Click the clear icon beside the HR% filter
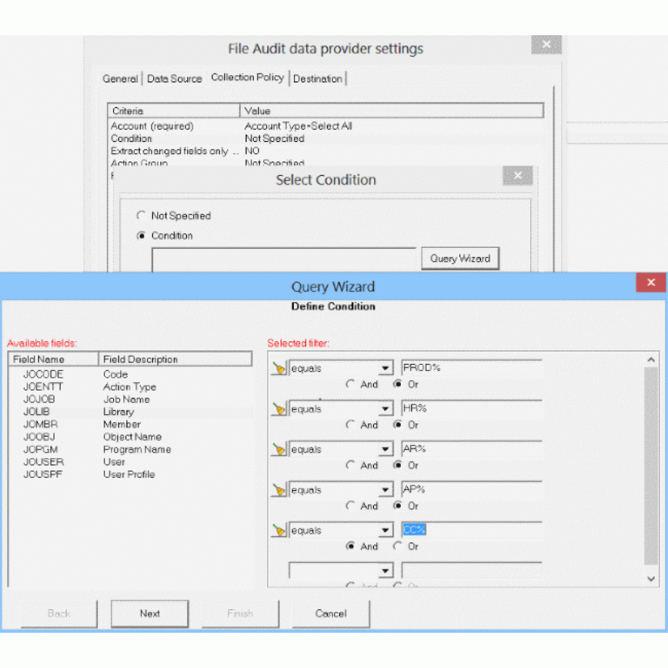This screenshot has width=668, height=668. 279,409
